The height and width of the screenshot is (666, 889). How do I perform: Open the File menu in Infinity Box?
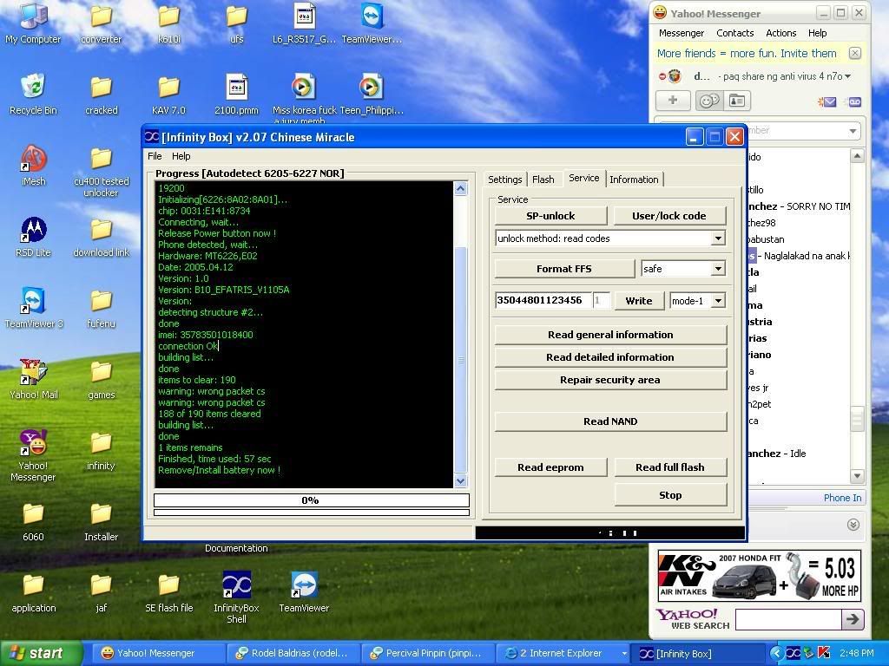click(155, 156)
